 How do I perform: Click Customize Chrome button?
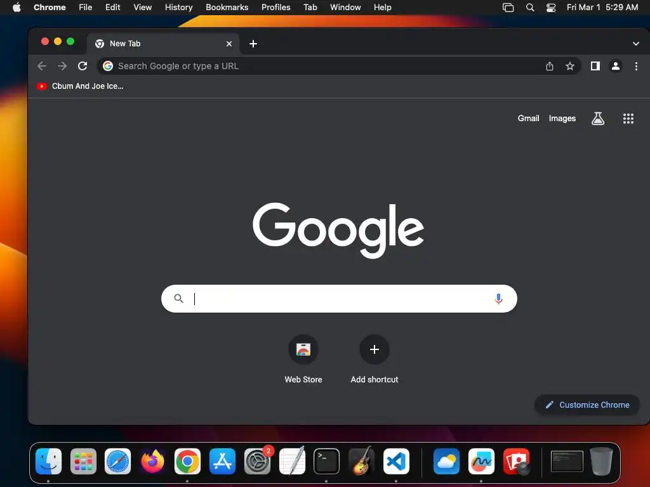pos(587,405)
